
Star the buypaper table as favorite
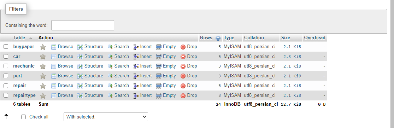43,47
